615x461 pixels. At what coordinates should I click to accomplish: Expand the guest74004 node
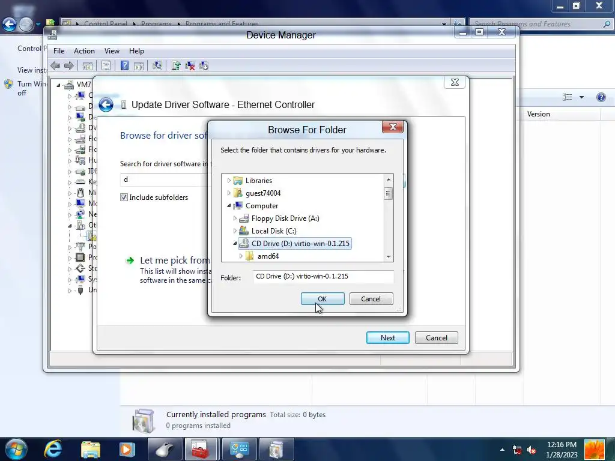pyautogui.click(x=229, y=193)
